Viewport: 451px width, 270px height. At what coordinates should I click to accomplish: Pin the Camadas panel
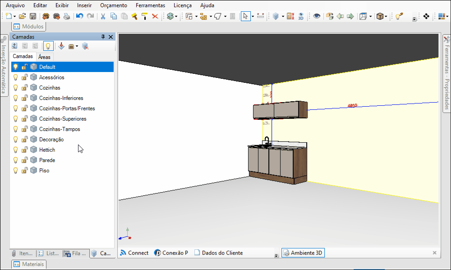pos(103,37)
